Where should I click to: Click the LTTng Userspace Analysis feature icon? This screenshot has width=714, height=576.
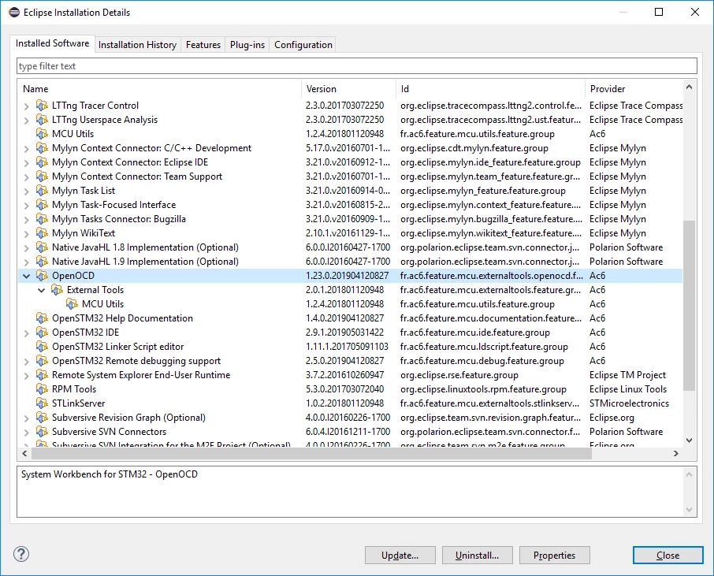(x=42, y=120)
